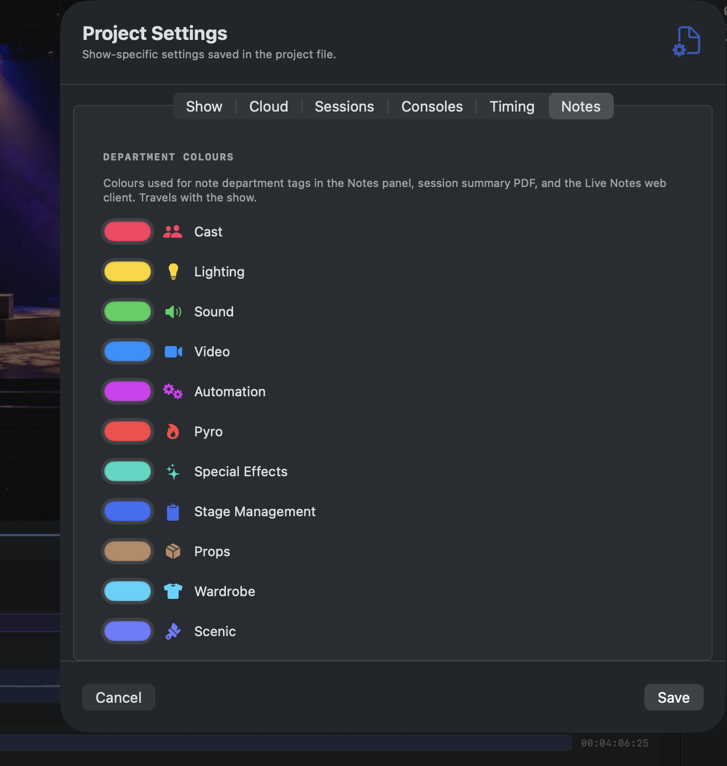Pick the Pyro colour swatch
Image resolution: width=727 pixels, height=766 pixels.
coord(128,431)
